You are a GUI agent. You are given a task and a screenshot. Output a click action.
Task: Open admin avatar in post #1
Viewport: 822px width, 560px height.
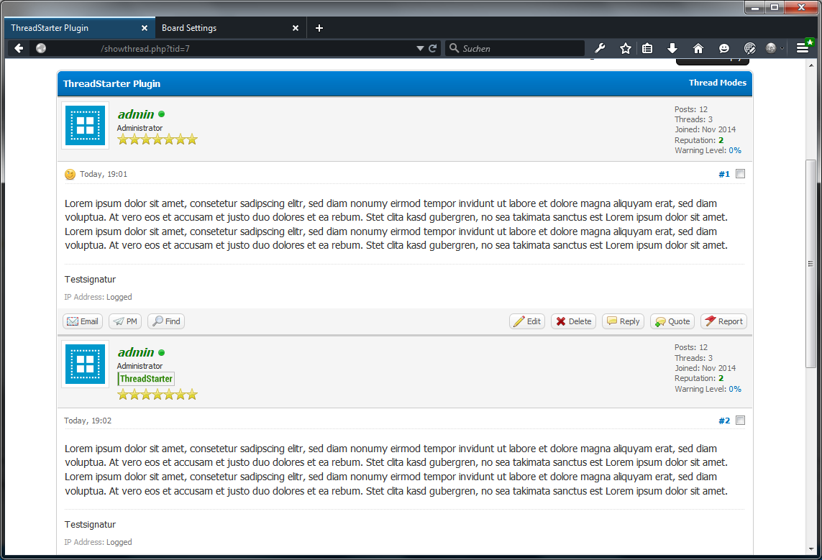point(85,125)
